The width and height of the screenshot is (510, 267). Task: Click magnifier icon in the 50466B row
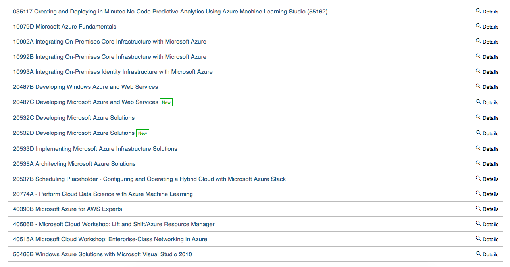click(x=478, y=254)
